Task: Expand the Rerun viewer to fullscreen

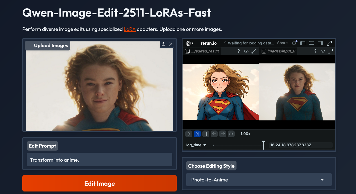Action: click(329, 43)
